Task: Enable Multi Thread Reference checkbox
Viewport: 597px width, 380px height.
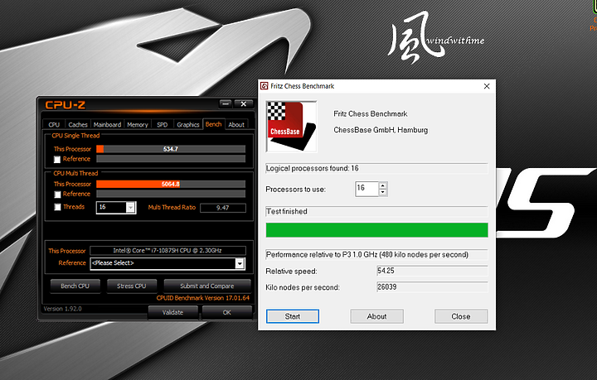Action: point(57,195)
